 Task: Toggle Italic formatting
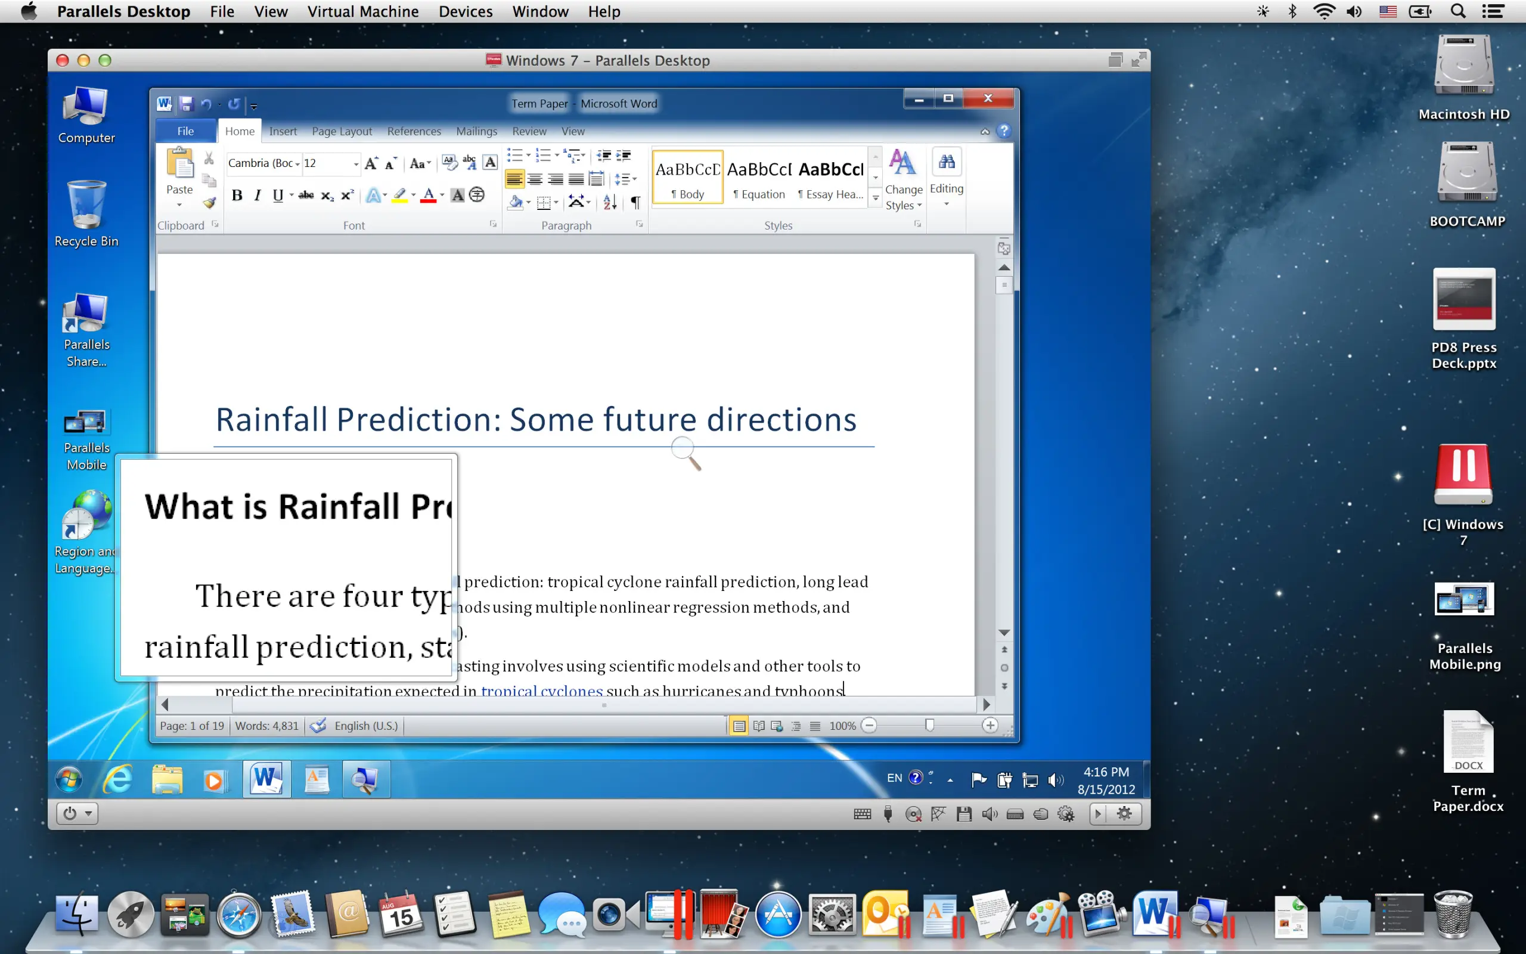point(258,196)
